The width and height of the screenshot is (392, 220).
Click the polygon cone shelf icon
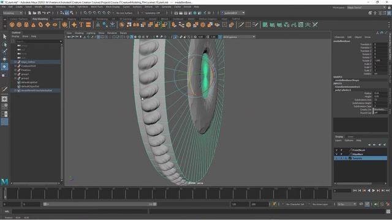pyautogui.click(x=33, y=24)
